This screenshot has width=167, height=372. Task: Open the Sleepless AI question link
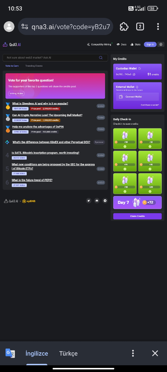coord(40,103)
